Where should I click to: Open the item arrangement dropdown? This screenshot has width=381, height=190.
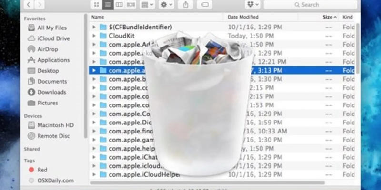point(148,5)
